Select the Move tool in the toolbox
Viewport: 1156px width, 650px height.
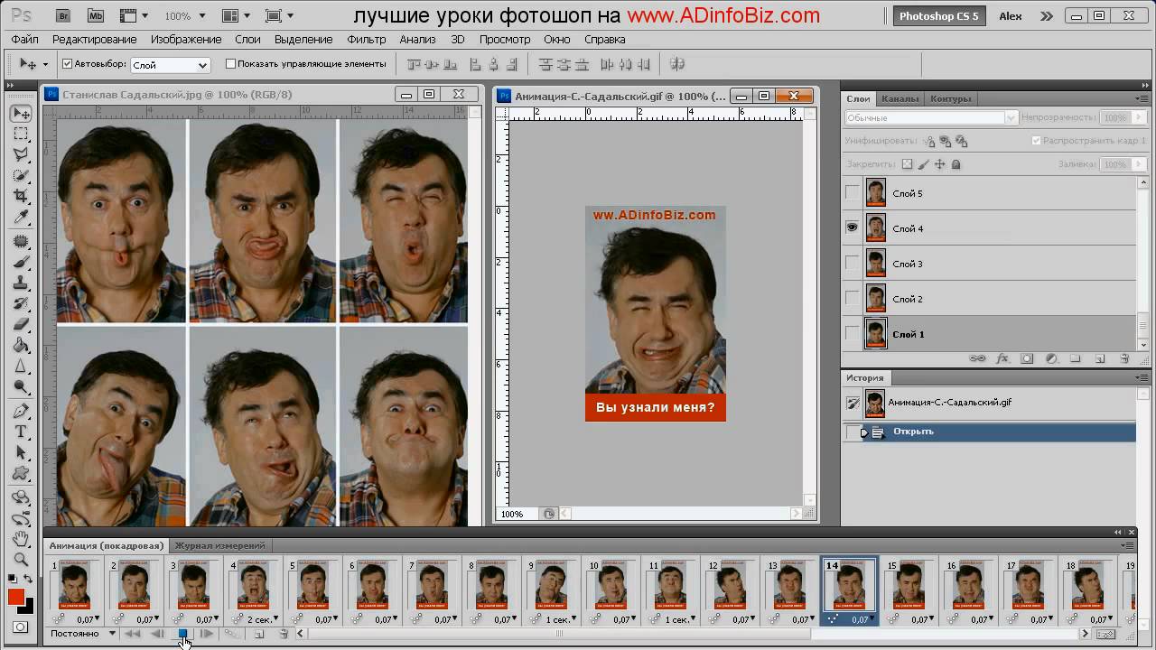pyautogui.click(x=22, y=114)
